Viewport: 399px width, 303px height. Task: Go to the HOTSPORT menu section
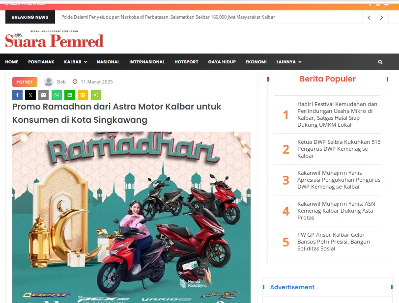pyautogui.click(x=186, y=62)
